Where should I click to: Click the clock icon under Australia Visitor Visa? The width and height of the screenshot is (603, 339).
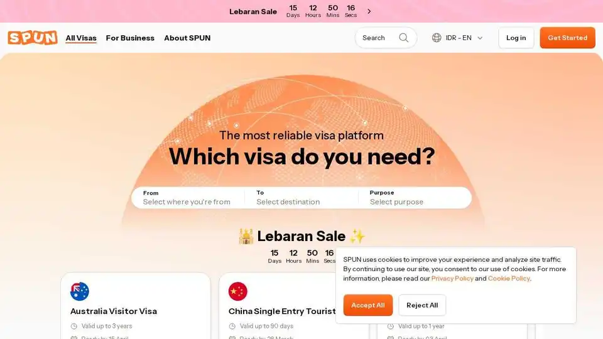point(74,326)
